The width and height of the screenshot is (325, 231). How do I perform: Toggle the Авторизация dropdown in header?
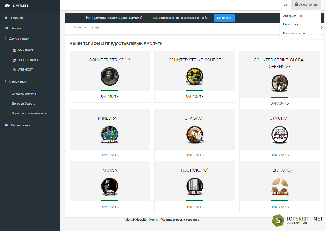306,5
